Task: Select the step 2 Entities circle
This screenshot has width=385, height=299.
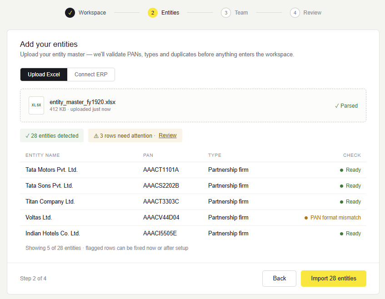Action: pos(152,13)
